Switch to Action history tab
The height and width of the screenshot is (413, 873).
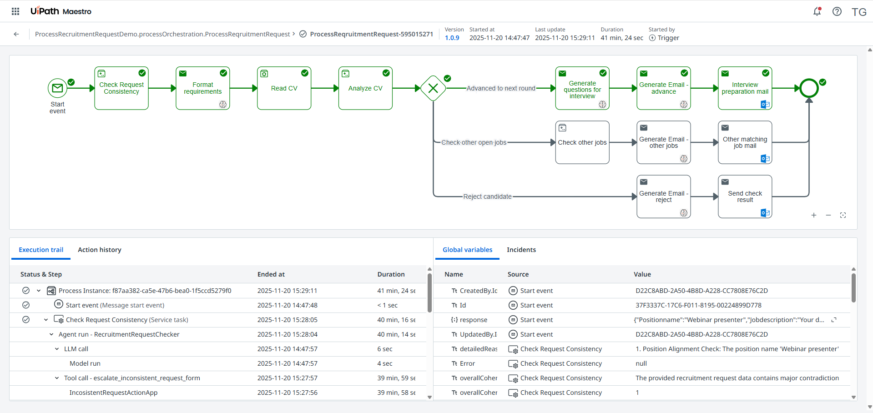pyautogui.click(x=99, y=250)
